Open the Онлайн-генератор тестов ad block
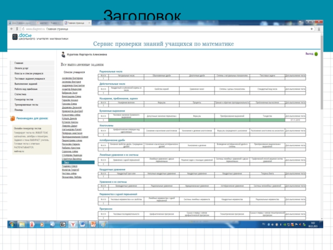333x250 pixels. pyautogui.click(x=32, y=140)
